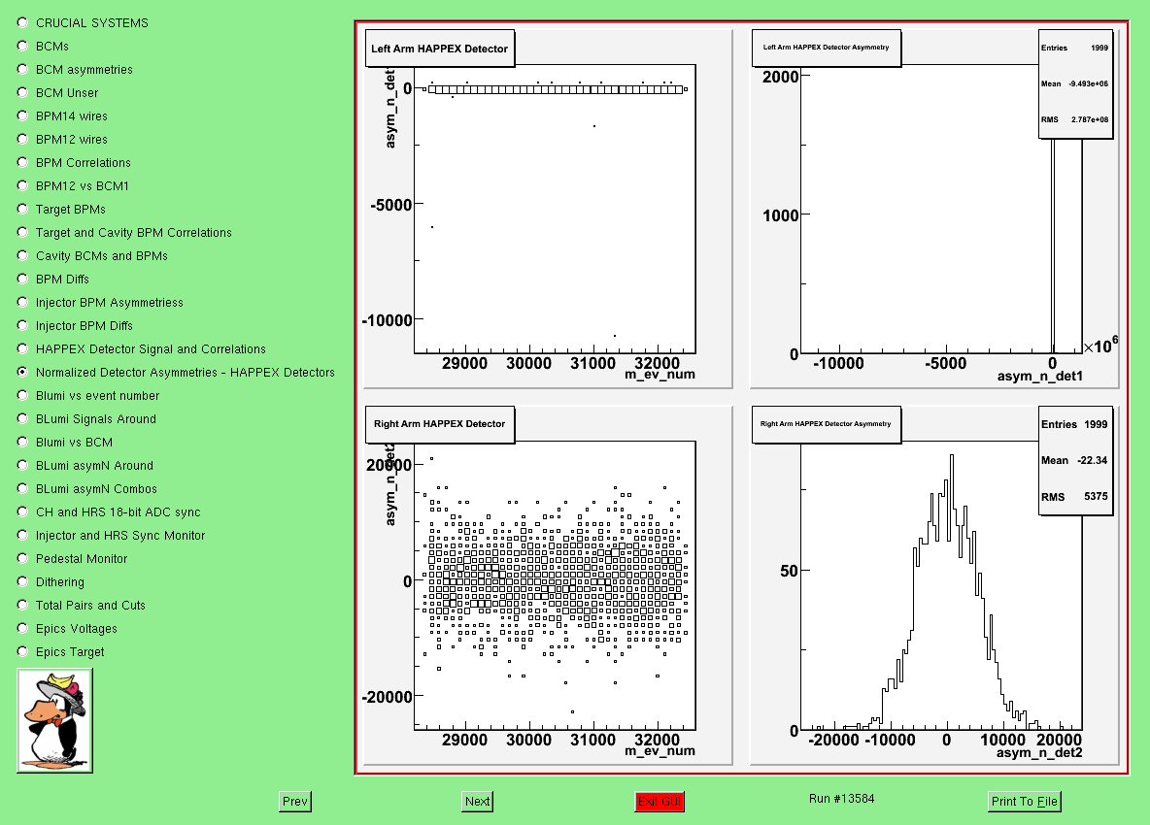Click the Left Arm HAPPEX Detector title box

(439, 49)
